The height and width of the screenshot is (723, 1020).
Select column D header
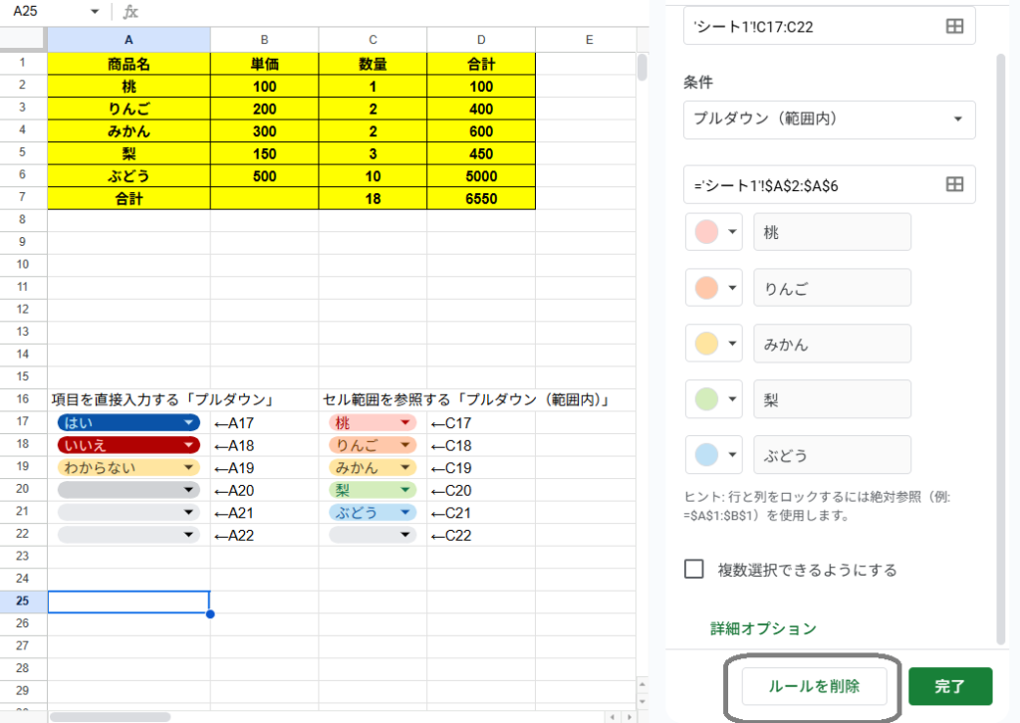point(481,40)
